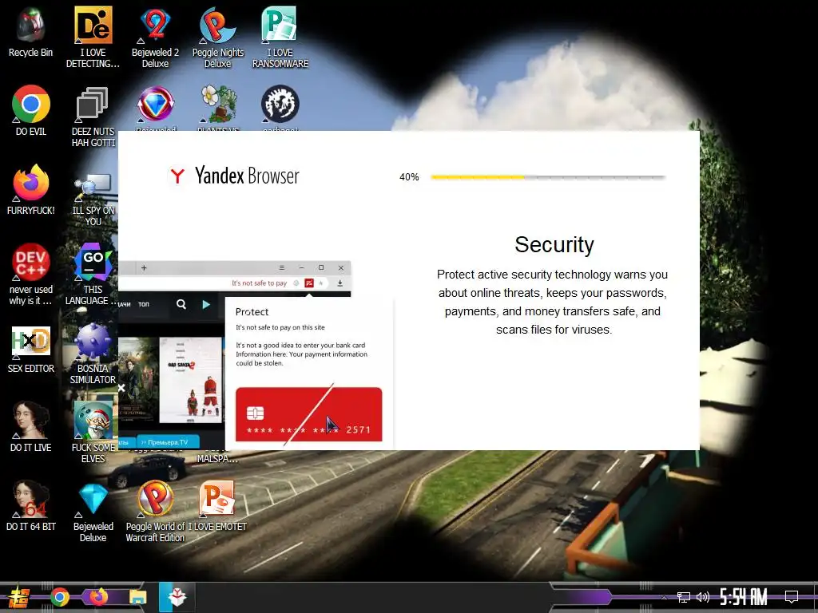
Task: Open Firefox shortcut labeled FURRYFUCK!
Action: pyautogui.click(x=31, y=190)
